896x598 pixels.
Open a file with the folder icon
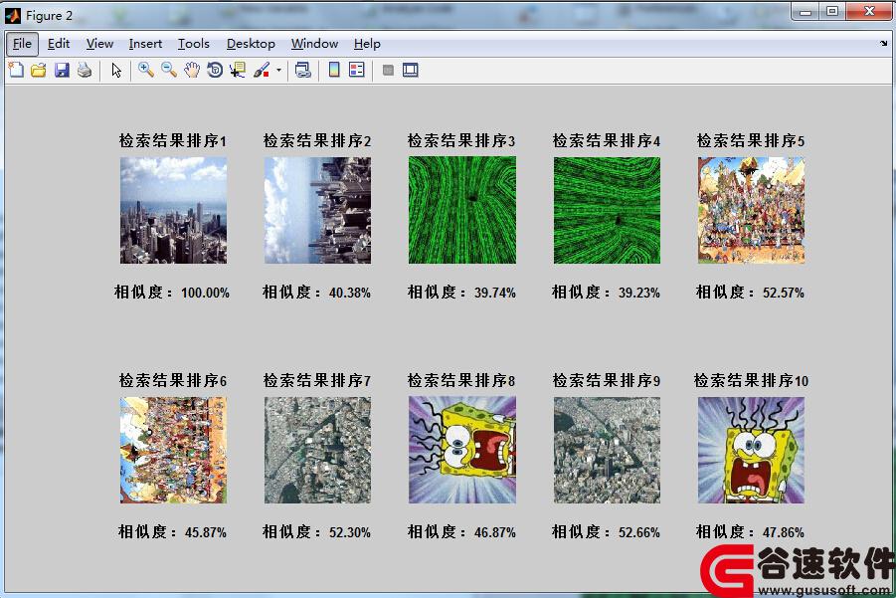[38, 71]
